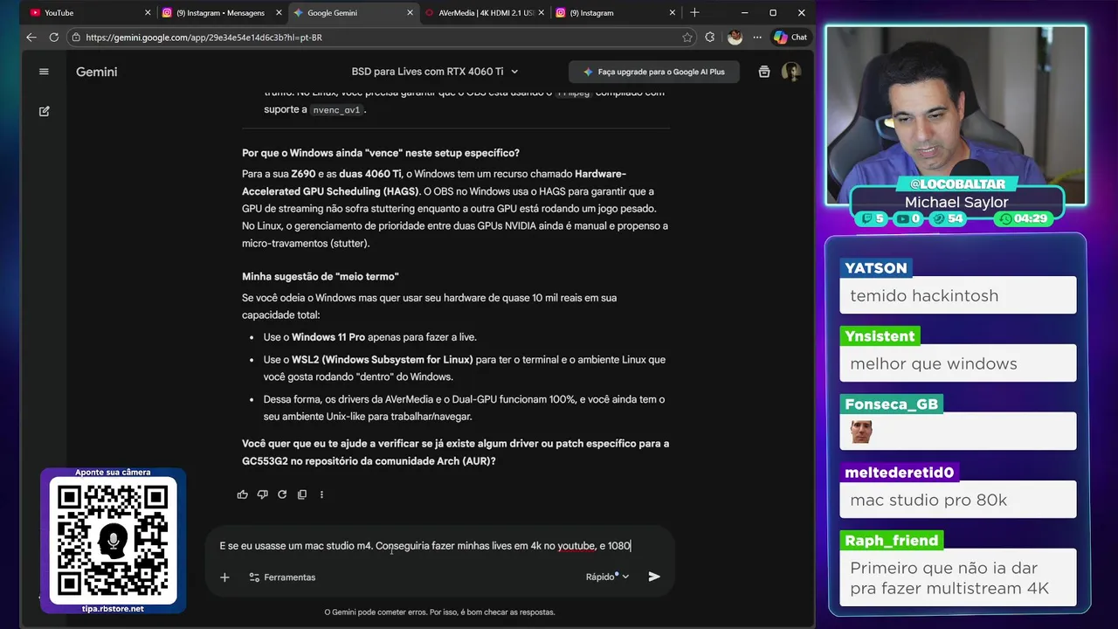The width and height of the screenshot is (1118, 629).
Task: Open more options for the response
Action: (x=321, y=494)
